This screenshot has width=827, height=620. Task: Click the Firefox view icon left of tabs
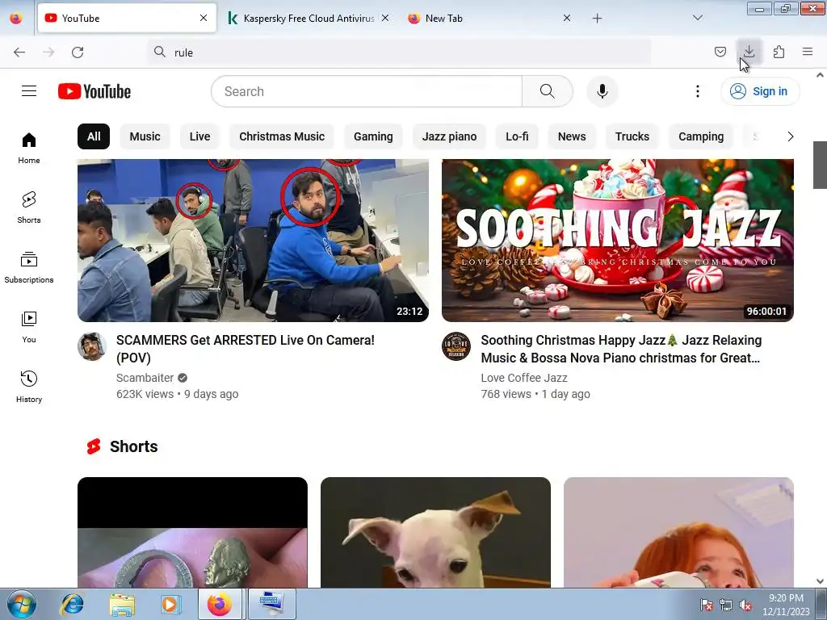coord(16,18)
